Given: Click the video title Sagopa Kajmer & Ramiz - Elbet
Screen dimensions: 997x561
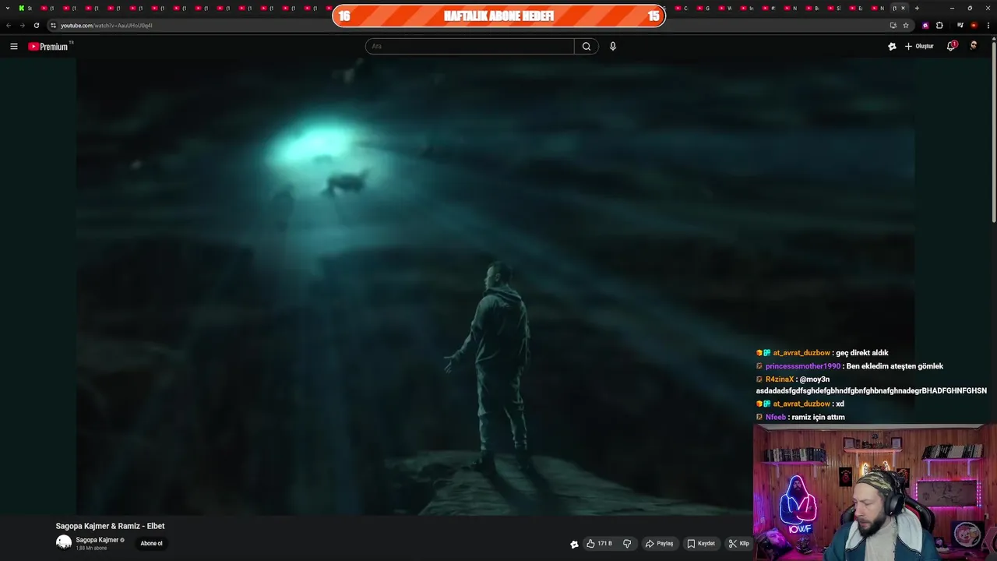Looking at the screenshot, I should pyautogui.click(x=110, y=526).
